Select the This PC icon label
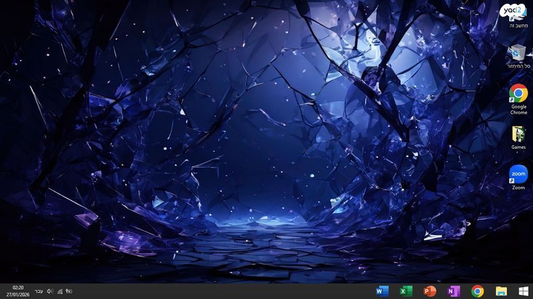This screenshot has width=533, height=299. [x=518, y=26]
